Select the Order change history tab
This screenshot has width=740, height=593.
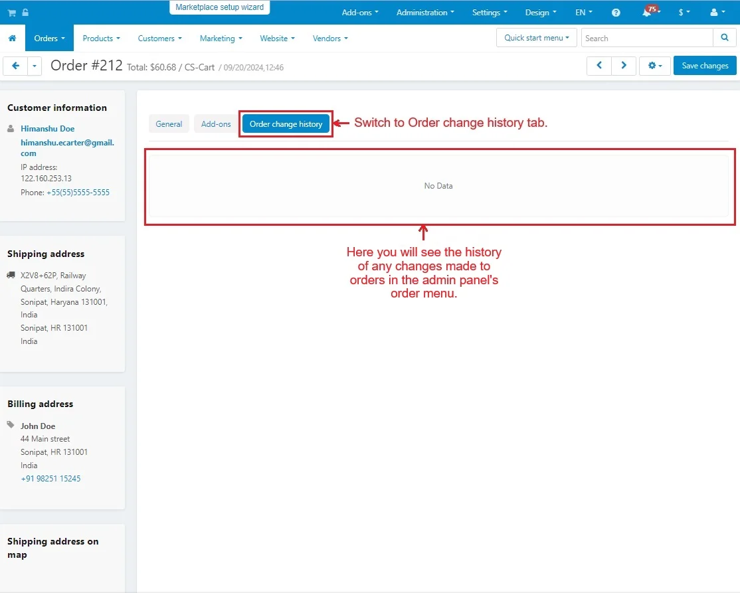286,124
